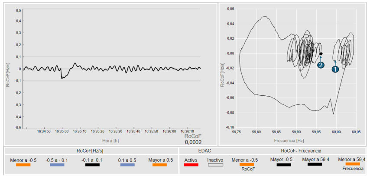
Task: Click orange 'Menor a -0.5' swatch in RoCoF[Hz/s] legend
Action: click(x=23, y=165)
